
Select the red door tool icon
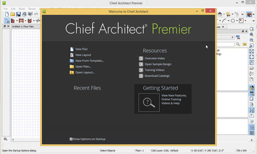(x=21, y=21)
